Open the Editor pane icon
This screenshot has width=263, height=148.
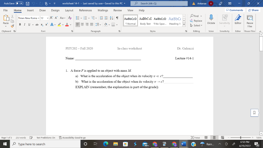pyautogui.click(x=238, y=18)
